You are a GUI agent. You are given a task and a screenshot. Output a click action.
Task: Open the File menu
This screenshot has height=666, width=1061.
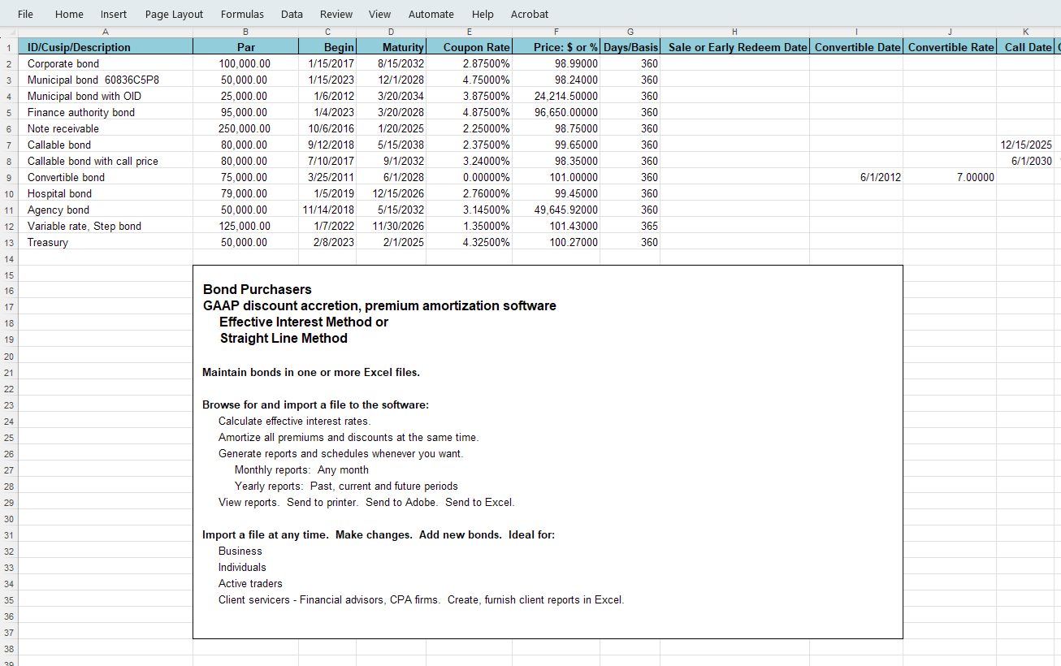[25, 14]
